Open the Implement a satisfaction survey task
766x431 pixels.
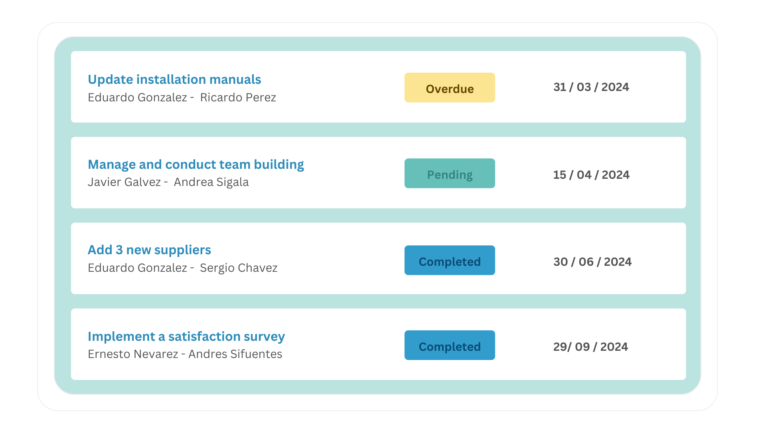[x=186, y=336]
